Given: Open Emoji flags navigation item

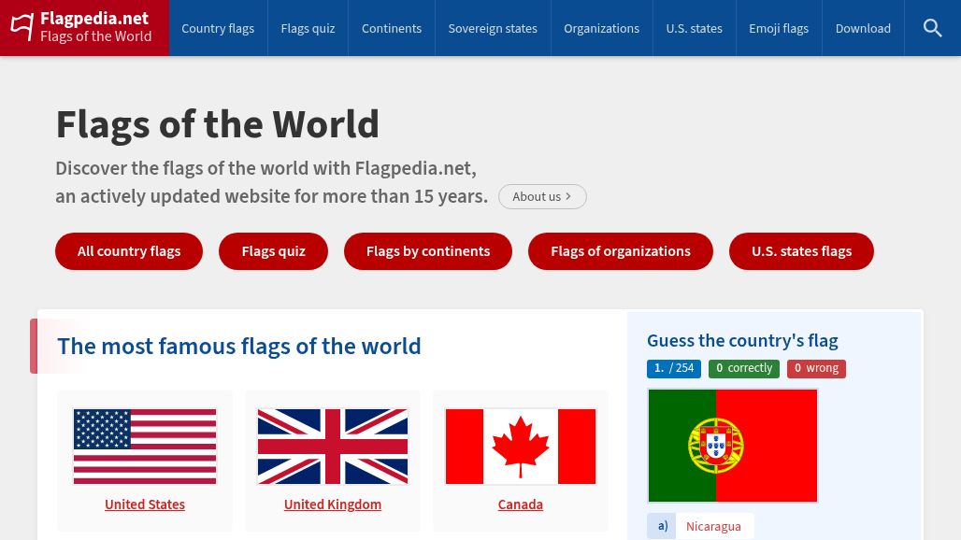Looking at the screenshot, I should (x=779, y=28).
